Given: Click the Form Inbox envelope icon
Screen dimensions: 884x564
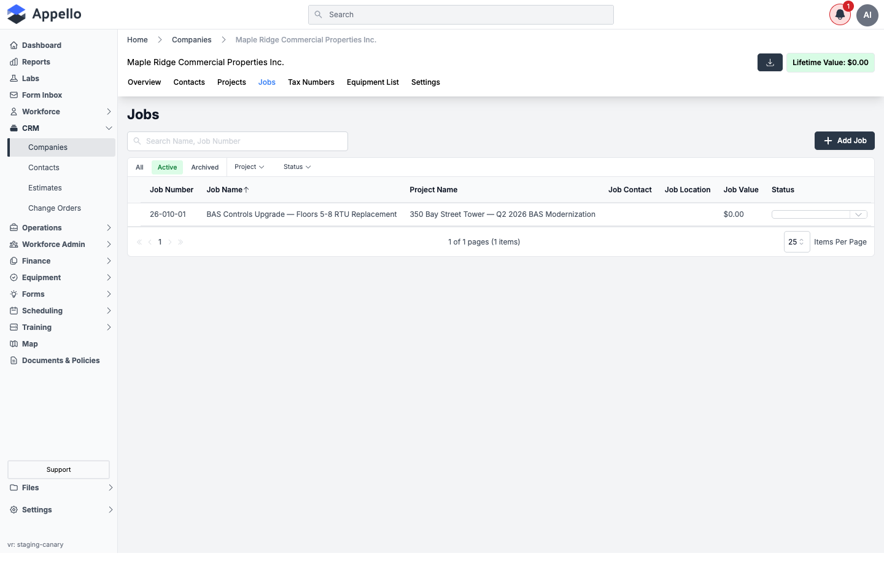Looking at the screenshot, I should [14, 95].
